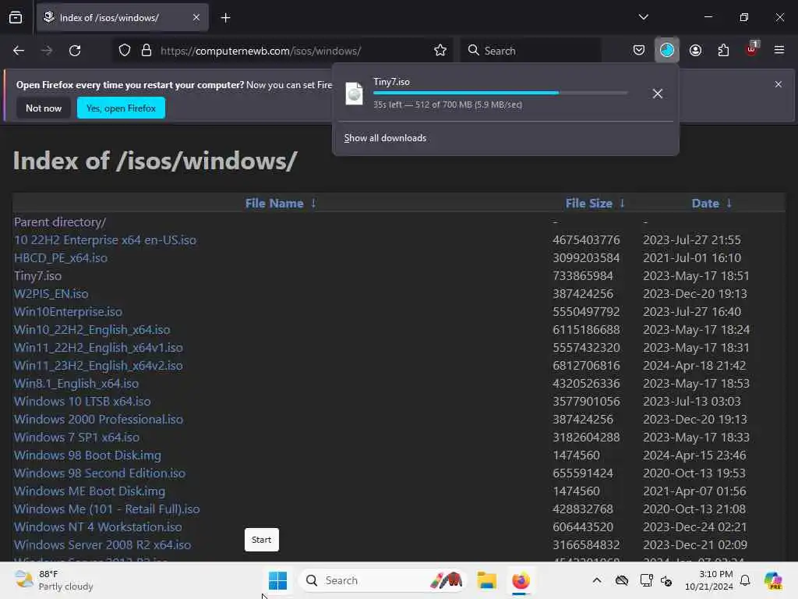Download Windows ME Boot Disk.img
Image resolution: width=798 pixels, height=599 pixels.
pyautogui.click(x=90, y=491)
